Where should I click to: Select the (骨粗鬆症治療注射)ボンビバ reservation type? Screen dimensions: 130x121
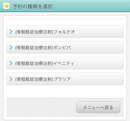[x=65, y=47]
